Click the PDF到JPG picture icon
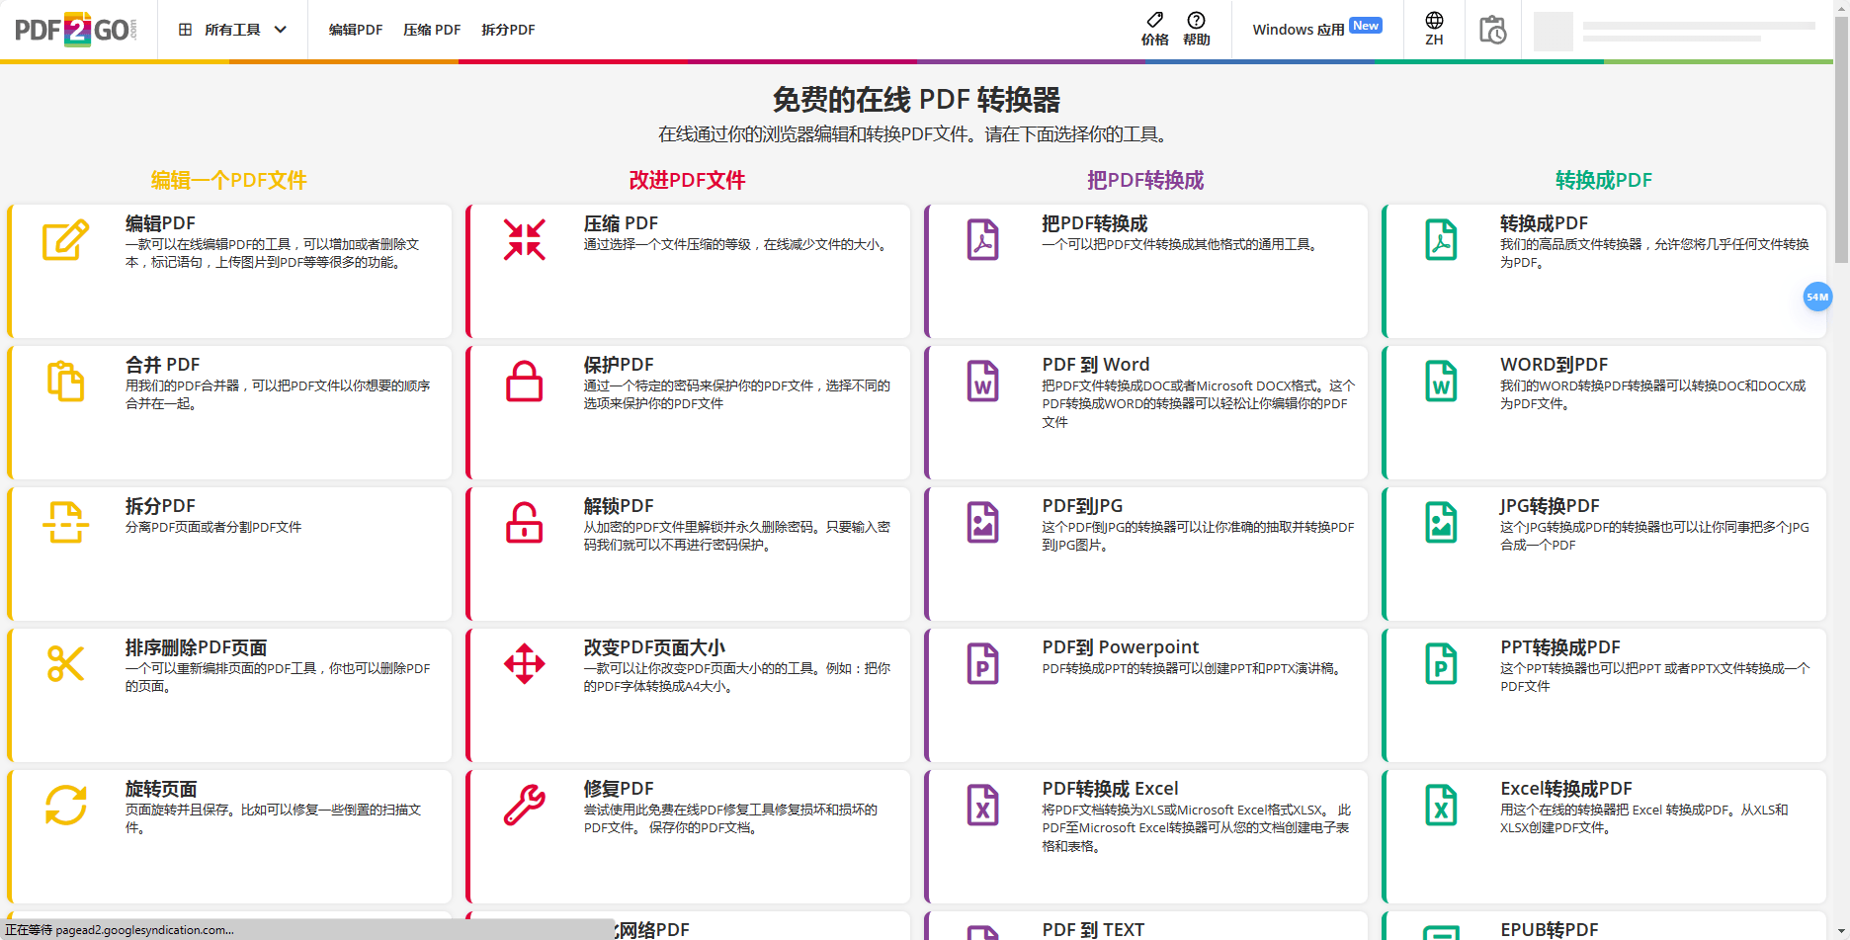 coord(981,524)
